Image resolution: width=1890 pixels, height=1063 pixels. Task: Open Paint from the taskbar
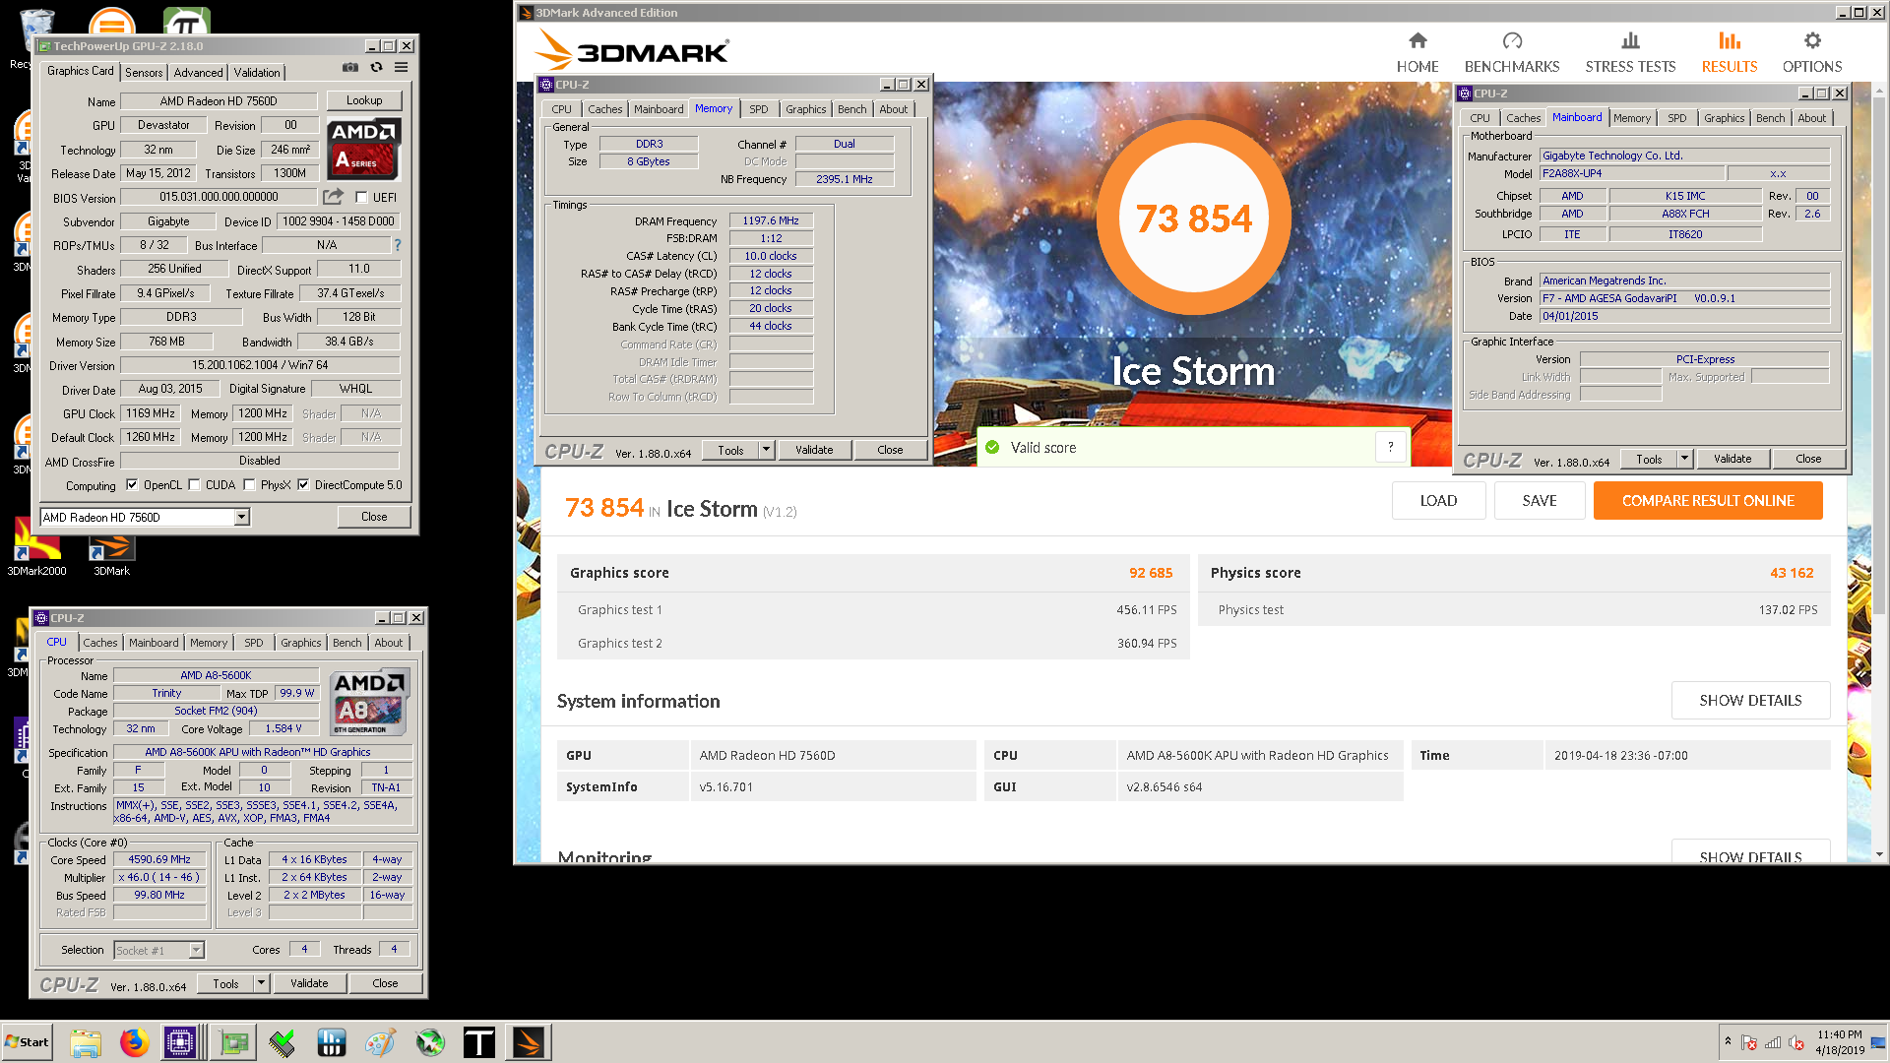pyautogui.click(x=381, y=1042)
